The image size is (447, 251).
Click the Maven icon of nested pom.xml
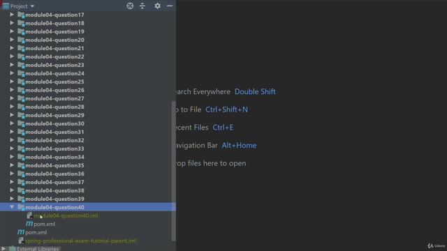coord(29,224)
